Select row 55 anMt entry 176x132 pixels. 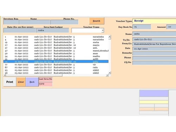[56, 59]
